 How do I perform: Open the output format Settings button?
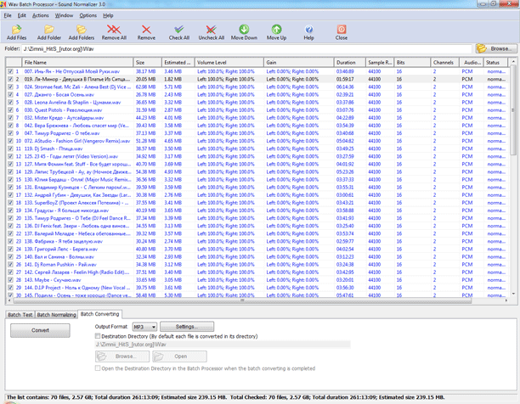pos(187,327)
